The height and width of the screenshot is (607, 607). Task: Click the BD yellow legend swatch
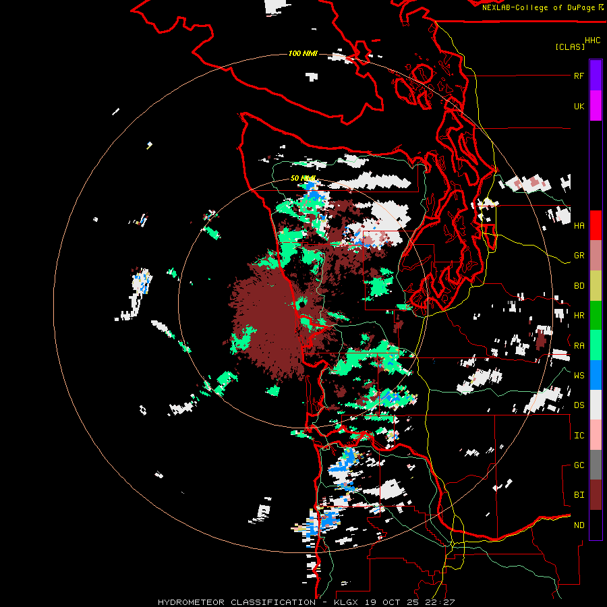point(596,285)
